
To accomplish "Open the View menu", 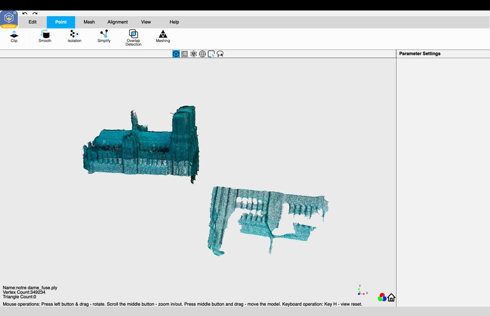I will pos(146,22).
